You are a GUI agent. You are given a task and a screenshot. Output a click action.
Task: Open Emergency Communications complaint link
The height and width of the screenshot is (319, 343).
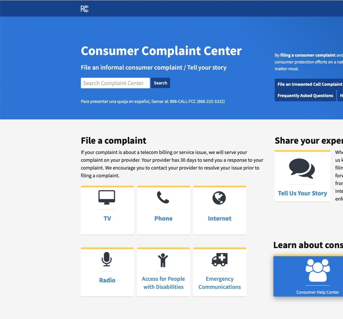tap(220, 283)
